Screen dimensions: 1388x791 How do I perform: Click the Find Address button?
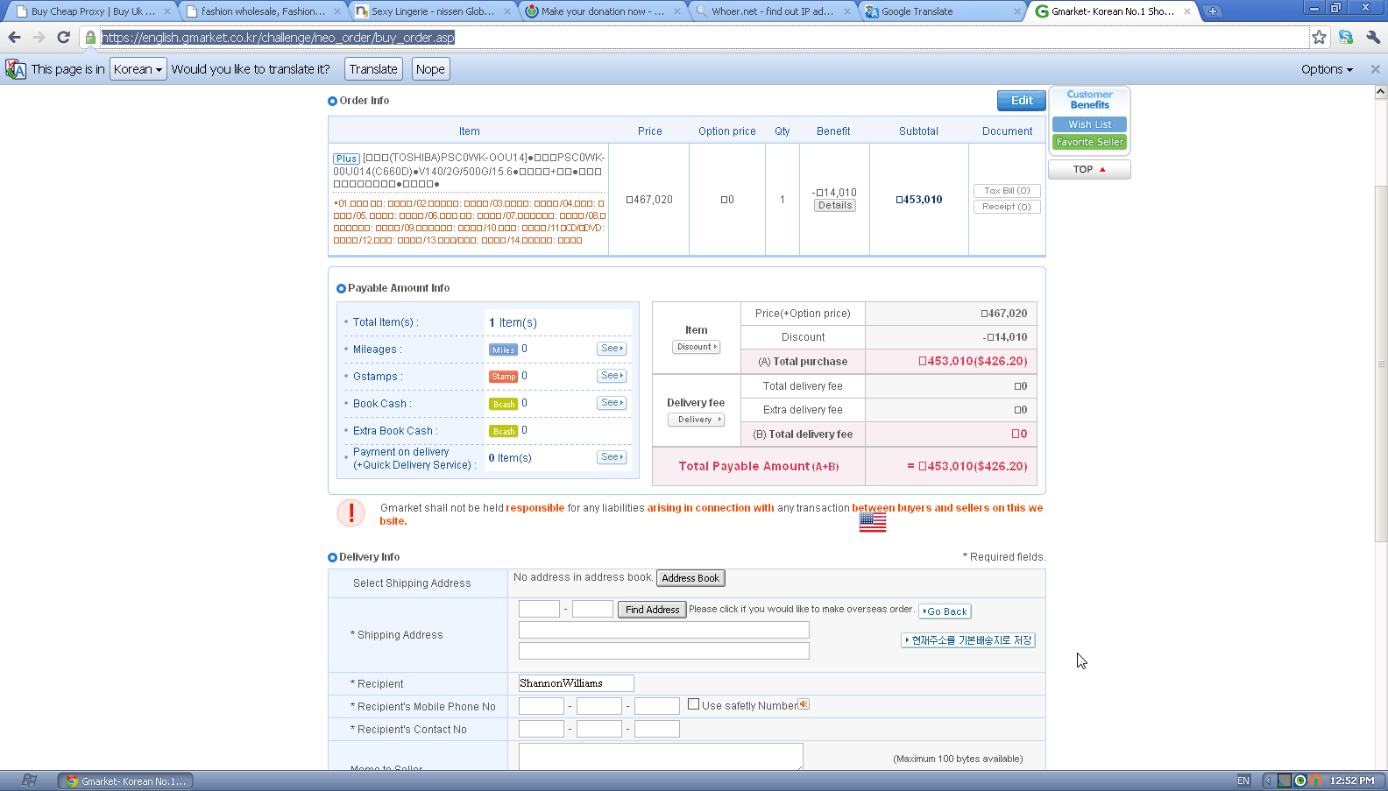point(652,610)
